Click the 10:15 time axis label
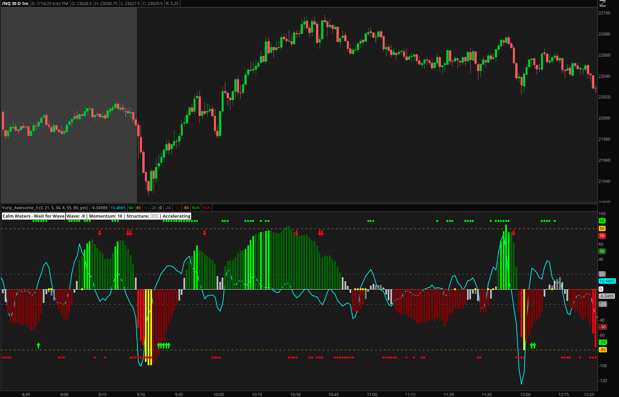This screenshot has height=397, width=619. click(257, 395)
